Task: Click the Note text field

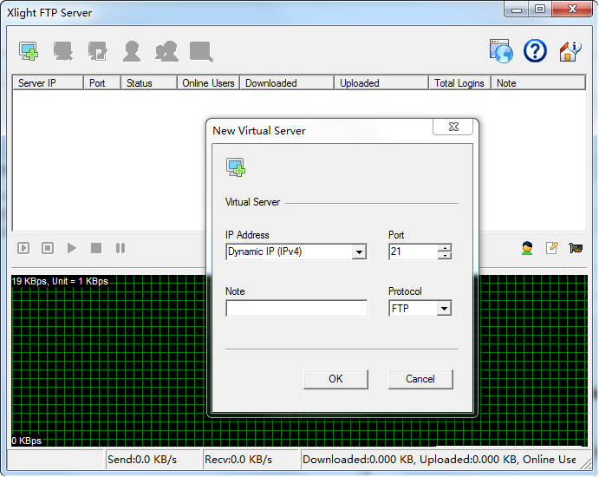Action: coord(296,309)
